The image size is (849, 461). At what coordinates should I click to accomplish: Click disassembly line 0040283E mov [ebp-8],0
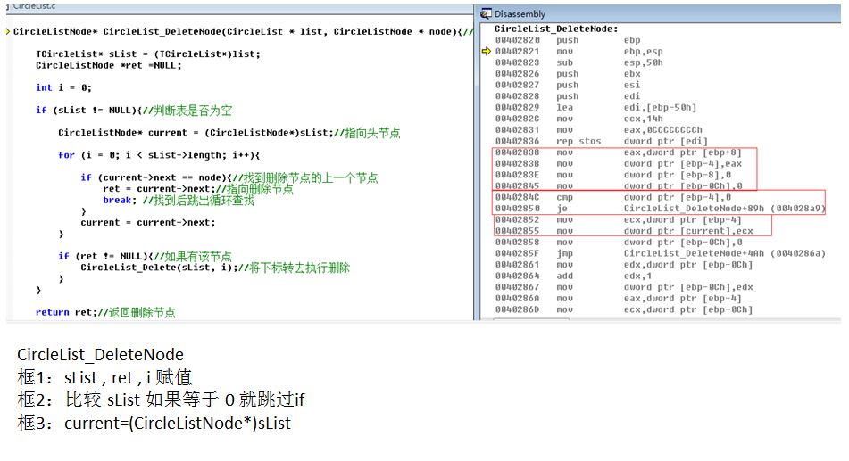613,175
